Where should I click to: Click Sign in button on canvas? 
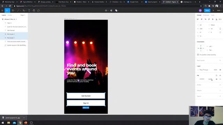[86, 103]
